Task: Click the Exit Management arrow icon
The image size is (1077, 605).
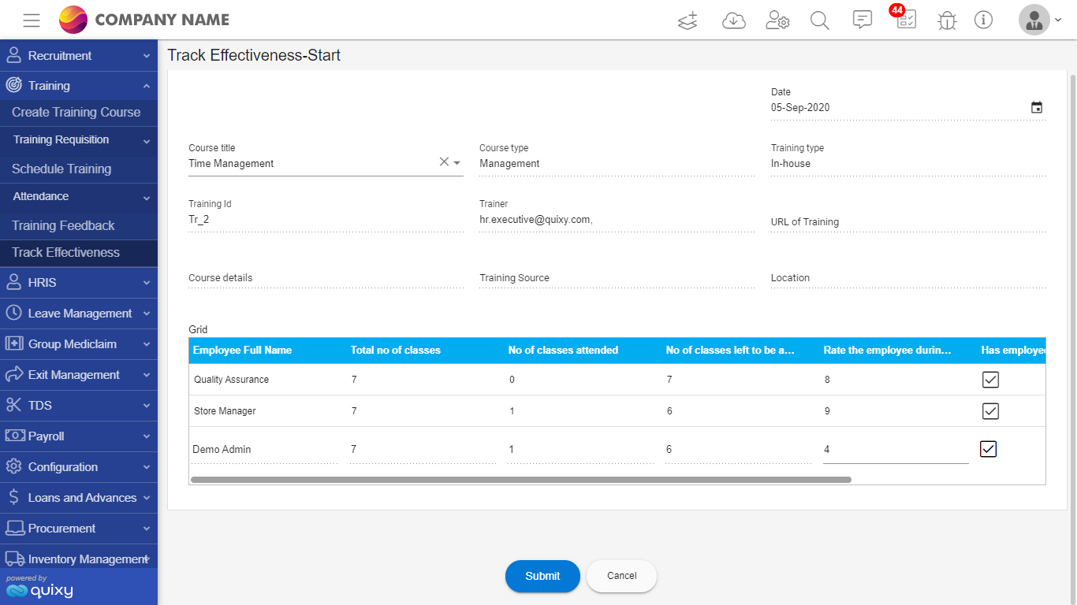Action: 13,374
